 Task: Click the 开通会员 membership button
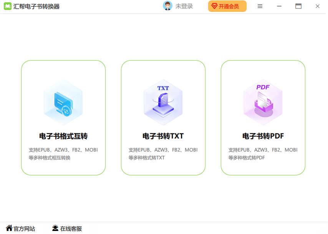[x=227, y=6]
